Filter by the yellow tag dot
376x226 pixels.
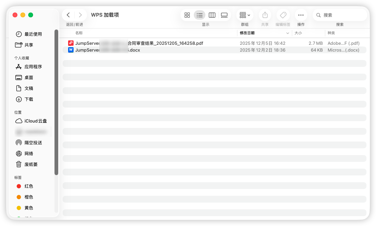(x=19, y=208)
